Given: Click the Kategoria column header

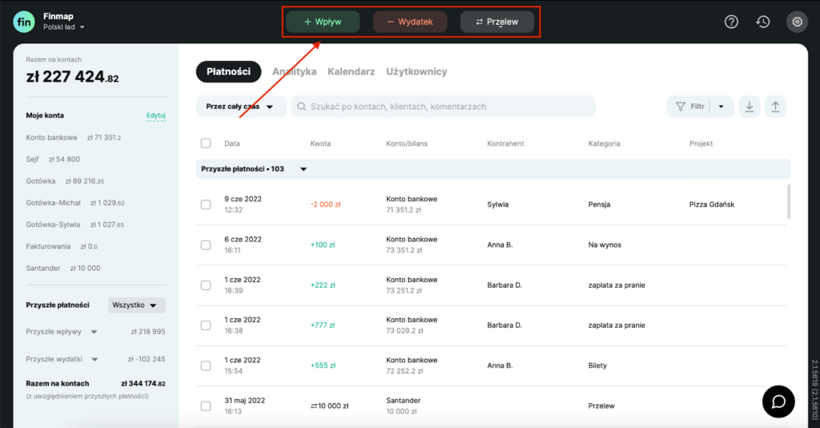Looking at the screenshot, I should tap(604, 143).
